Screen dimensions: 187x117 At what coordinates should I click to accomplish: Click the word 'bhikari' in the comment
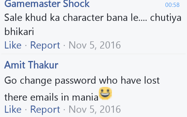pyautogui.click(x=19, y=32)
